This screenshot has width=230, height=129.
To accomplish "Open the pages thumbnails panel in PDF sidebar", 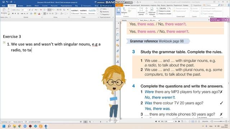I will pos(118,35).
